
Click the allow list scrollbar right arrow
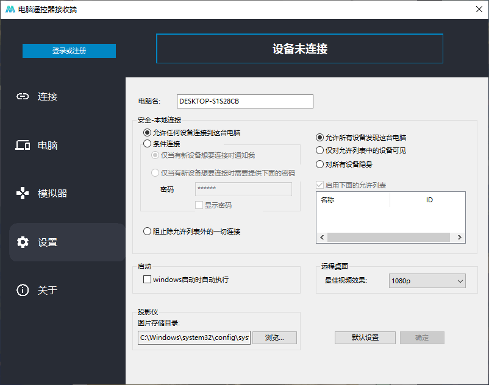[459, 237]
